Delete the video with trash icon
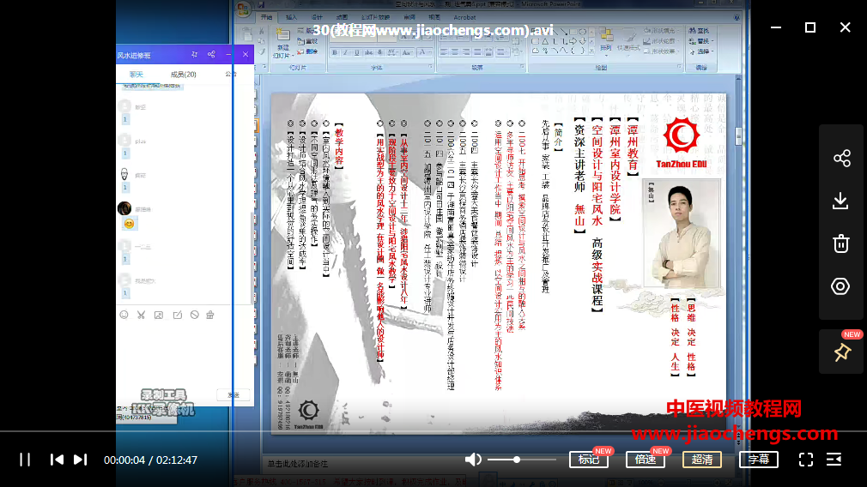This screenshot has height=487, width=867. click(x=841, y=243)
